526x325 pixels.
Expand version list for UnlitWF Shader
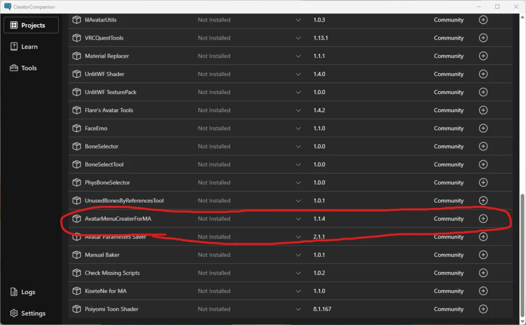click(298, 75)
